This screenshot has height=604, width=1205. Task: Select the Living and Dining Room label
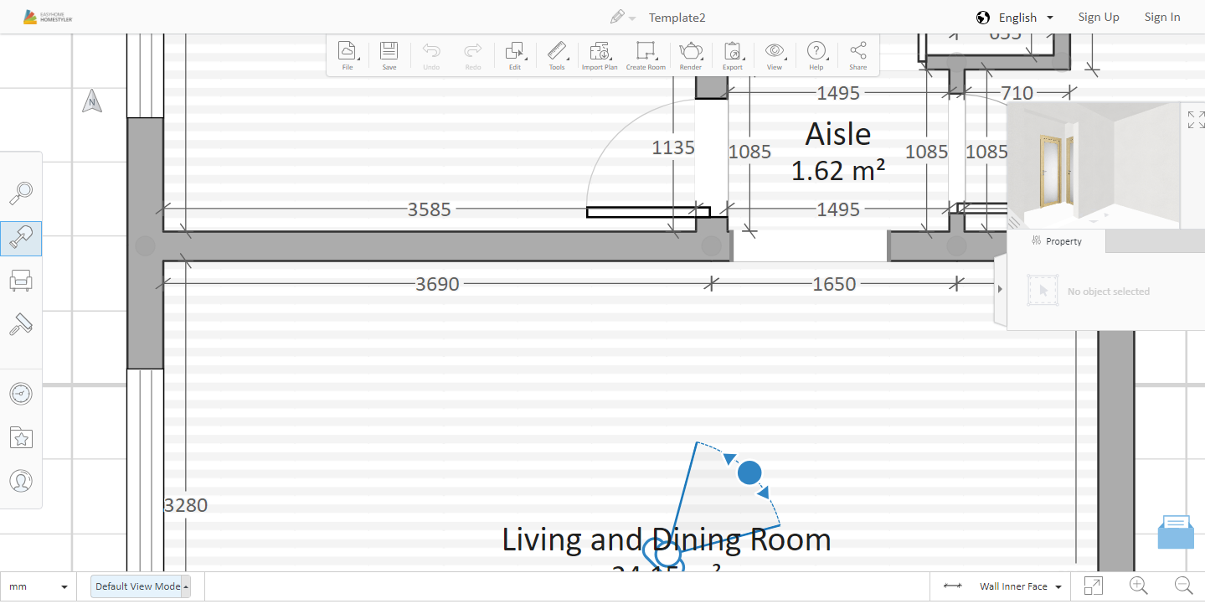(667, 539)
